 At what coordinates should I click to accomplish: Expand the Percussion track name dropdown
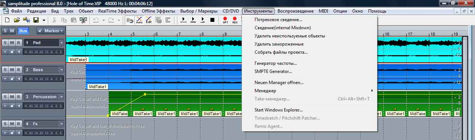tap(61, 97)
